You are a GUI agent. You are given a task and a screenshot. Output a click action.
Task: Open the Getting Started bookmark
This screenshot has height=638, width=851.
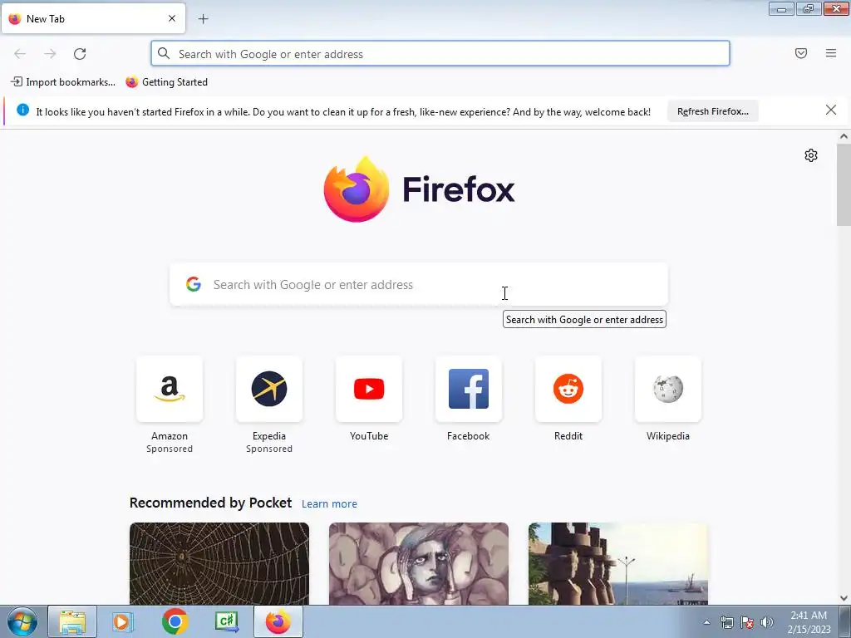[166, 82]
